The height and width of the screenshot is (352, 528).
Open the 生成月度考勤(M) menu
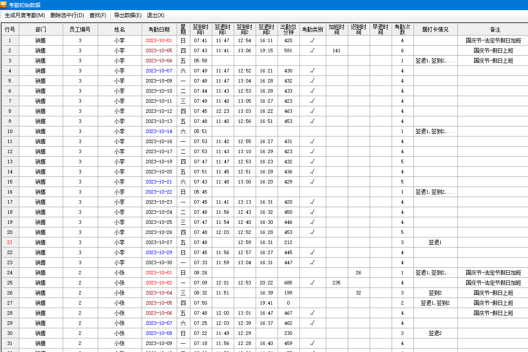click(25, 15)
